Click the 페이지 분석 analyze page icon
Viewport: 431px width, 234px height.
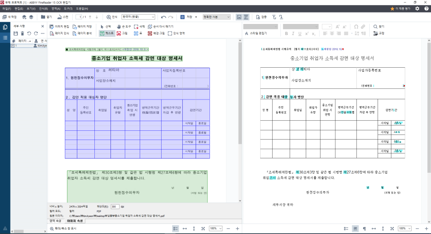pyautogui.click(x=82, y=33)
